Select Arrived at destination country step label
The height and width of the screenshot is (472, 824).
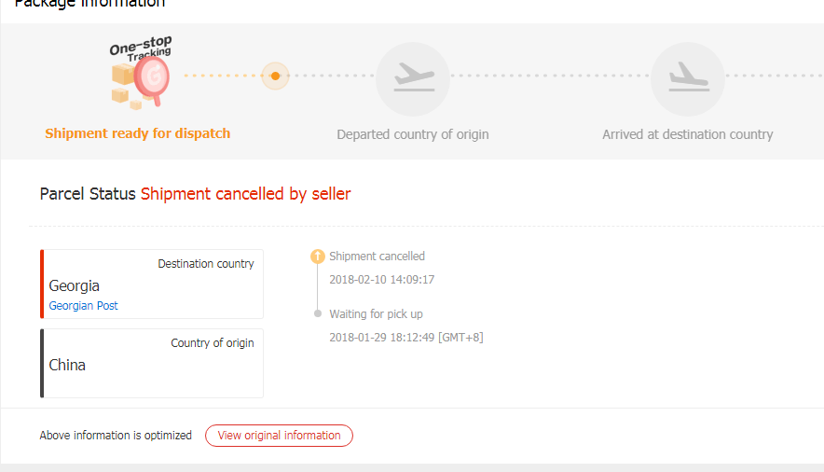687,134
